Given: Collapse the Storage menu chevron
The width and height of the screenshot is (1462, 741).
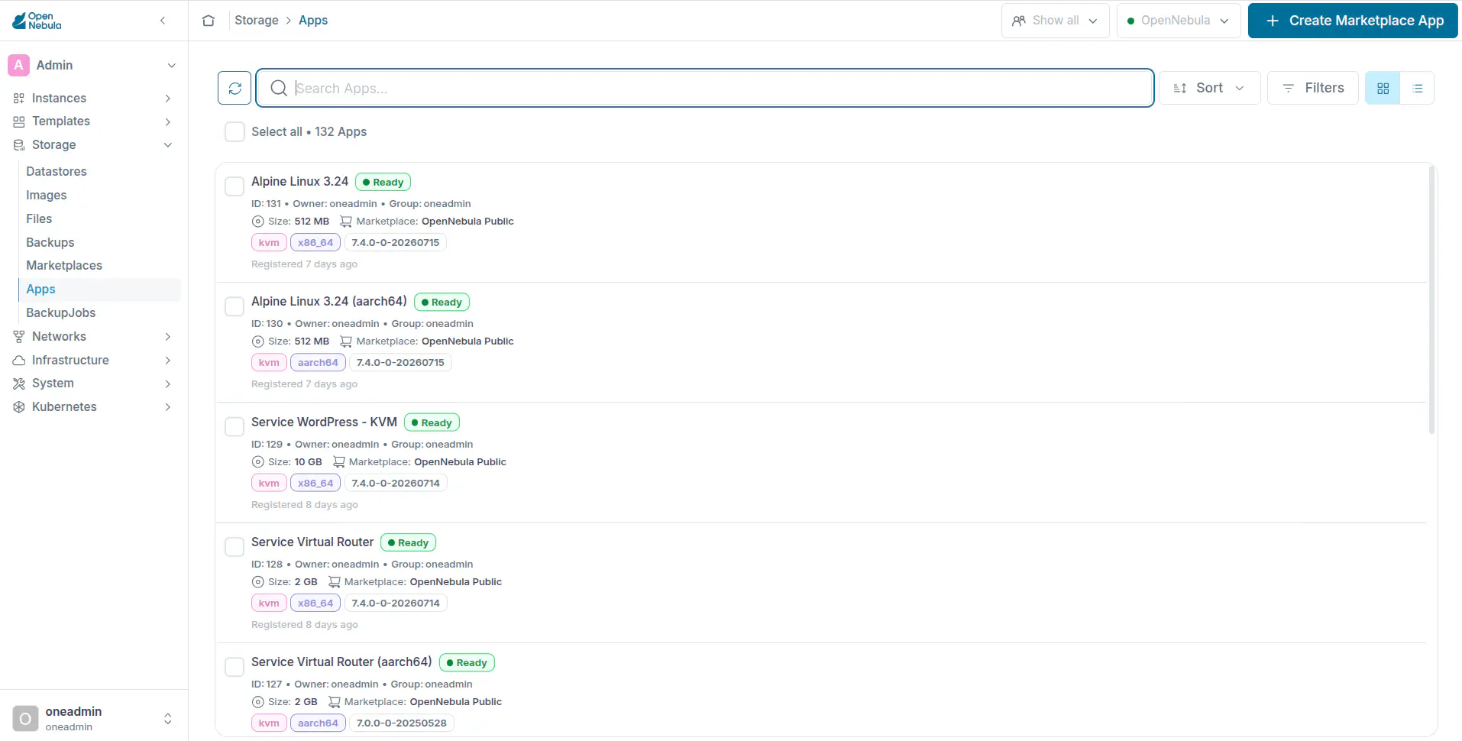Looking at the screenshot, I should point(168,145).
